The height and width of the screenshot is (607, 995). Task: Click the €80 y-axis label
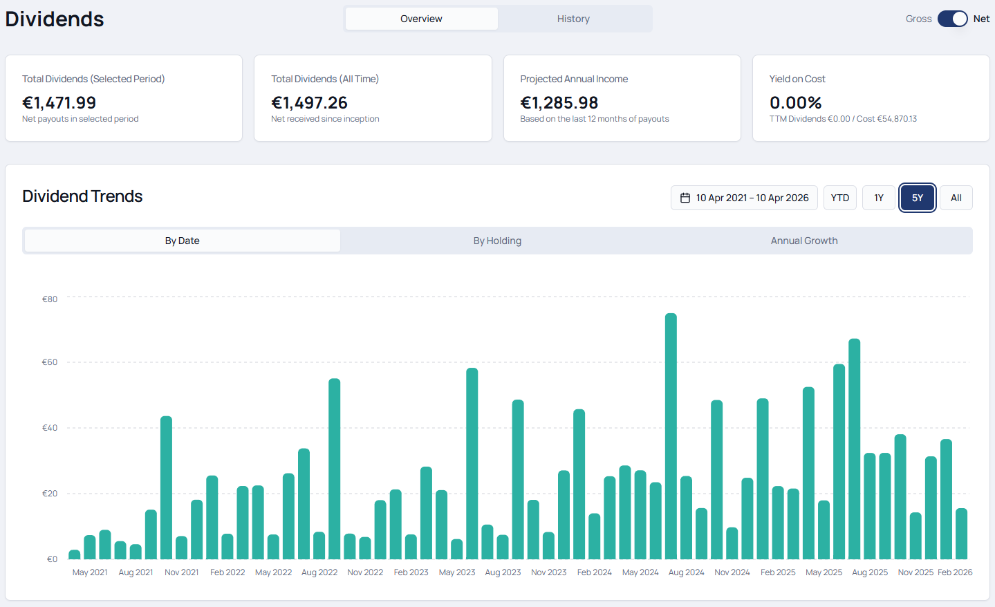coord(50,299)
